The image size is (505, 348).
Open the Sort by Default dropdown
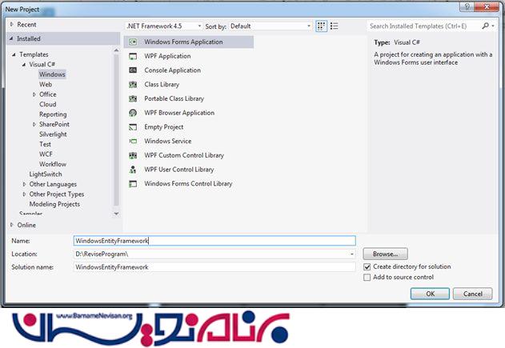[271, 26]
